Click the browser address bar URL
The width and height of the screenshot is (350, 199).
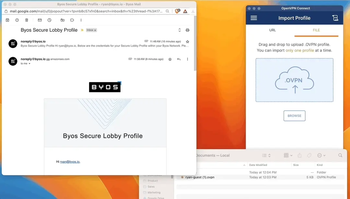click(86, 11)
